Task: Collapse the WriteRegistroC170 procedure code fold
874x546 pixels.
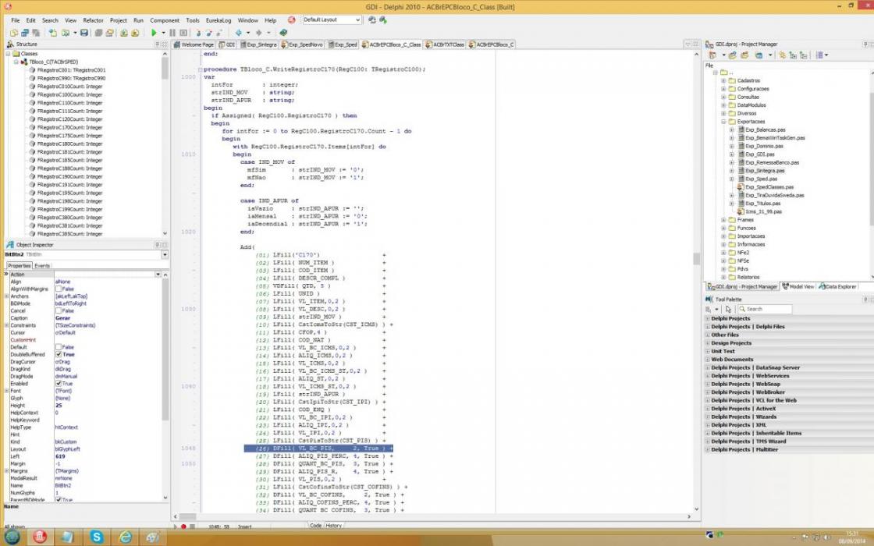Action: (200, 69)
